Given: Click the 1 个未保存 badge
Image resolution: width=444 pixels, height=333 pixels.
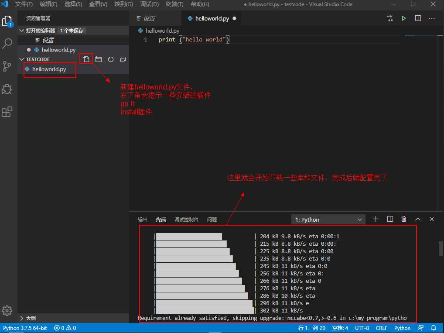Looking at the screenshot, I should (72, 30).
